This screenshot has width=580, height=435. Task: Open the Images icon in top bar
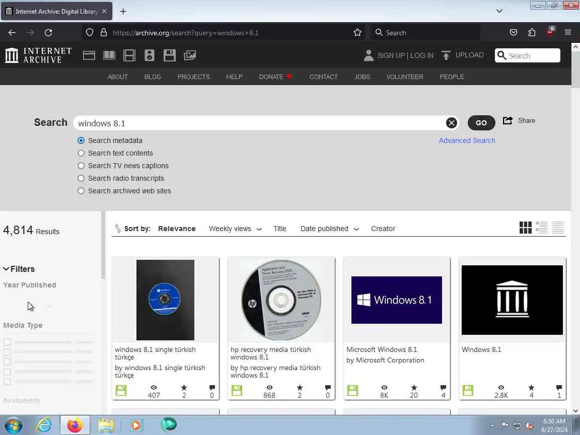(x=190, y=55)
